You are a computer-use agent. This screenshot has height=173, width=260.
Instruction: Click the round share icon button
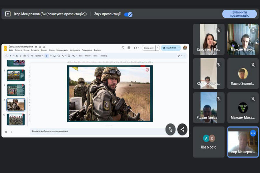coord(182,129)
